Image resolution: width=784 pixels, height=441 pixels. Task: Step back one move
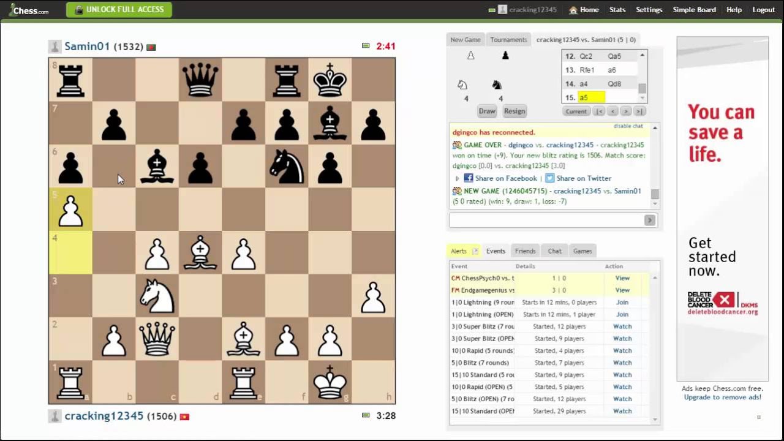[x=613, y=111]
